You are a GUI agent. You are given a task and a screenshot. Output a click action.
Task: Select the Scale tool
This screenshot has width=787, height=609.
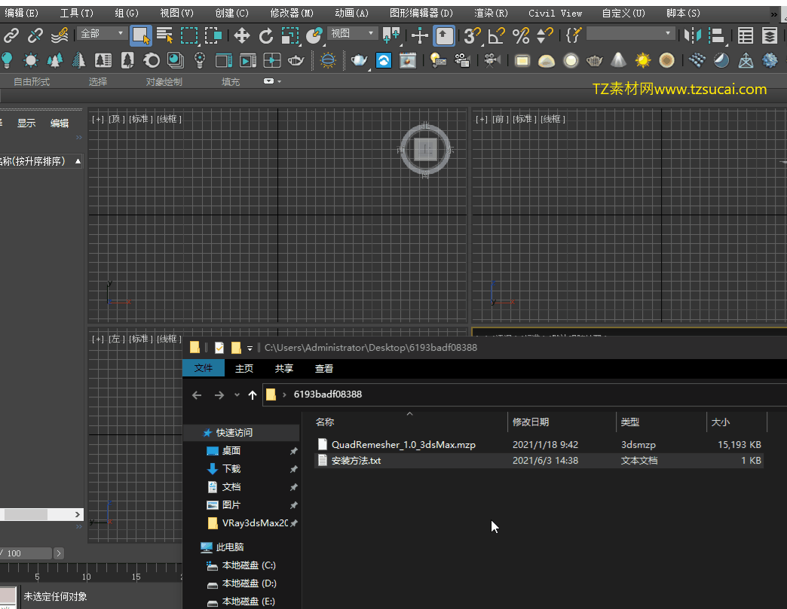pyautogui.click(x=290, y=35)
